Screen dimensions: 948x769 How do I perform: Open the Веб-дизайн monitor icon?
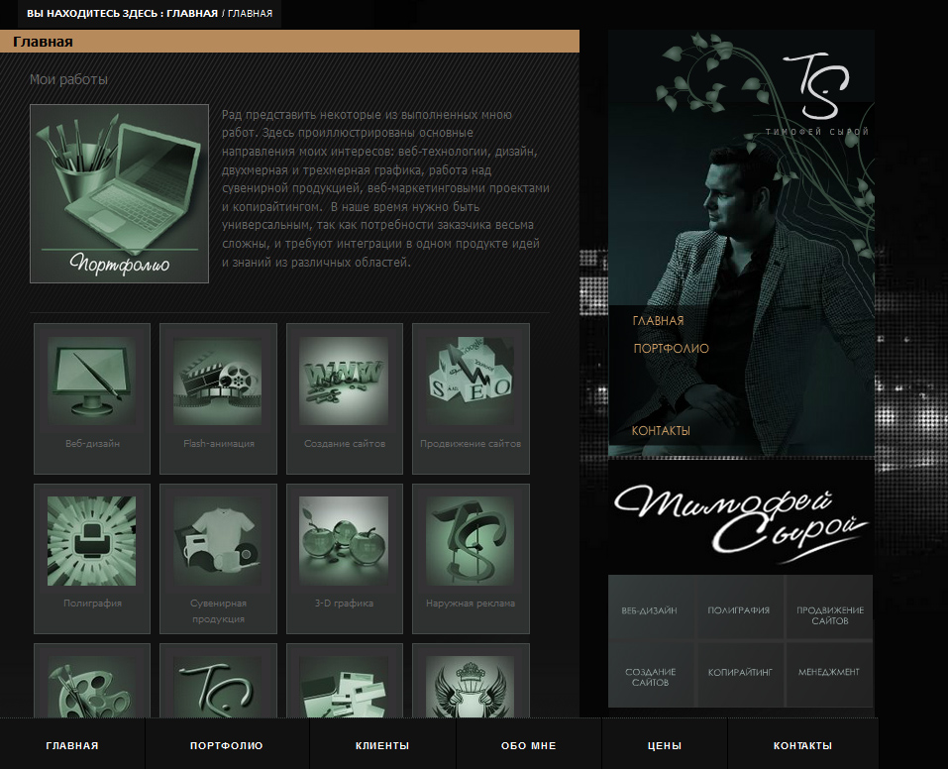coord(92,381)
